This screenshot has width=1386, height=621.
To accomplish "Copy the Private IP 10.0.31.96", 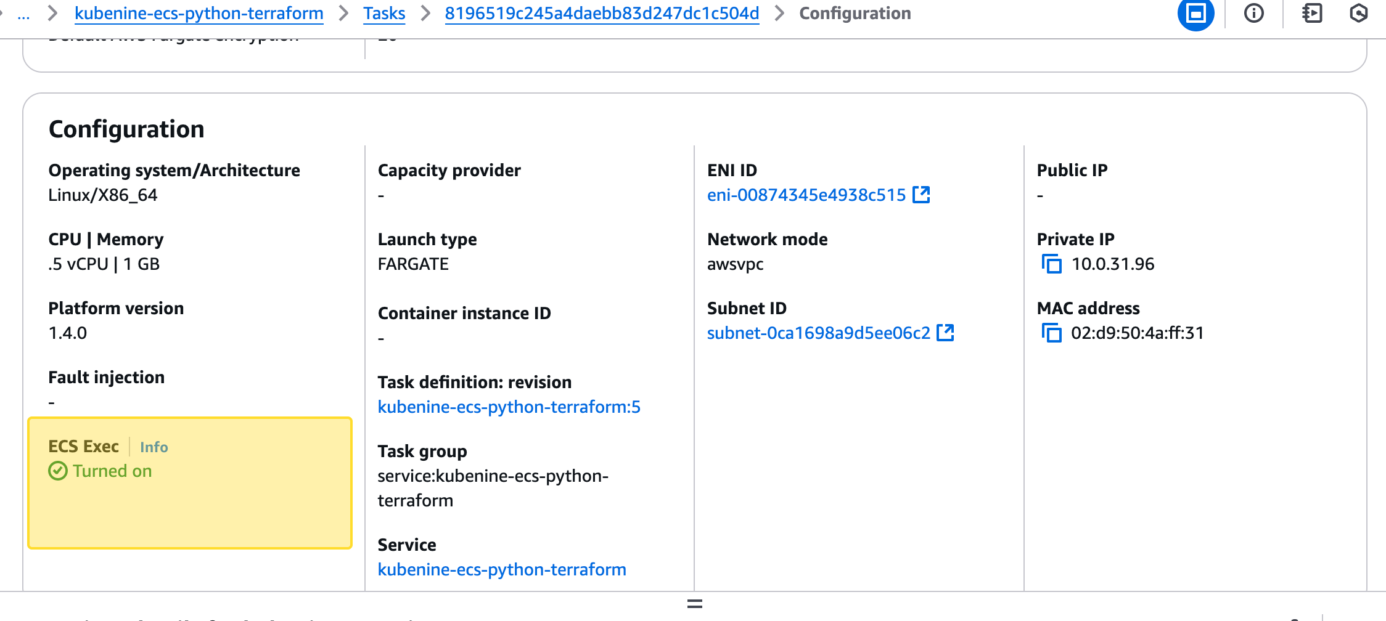I will (x=1052, y=264).
